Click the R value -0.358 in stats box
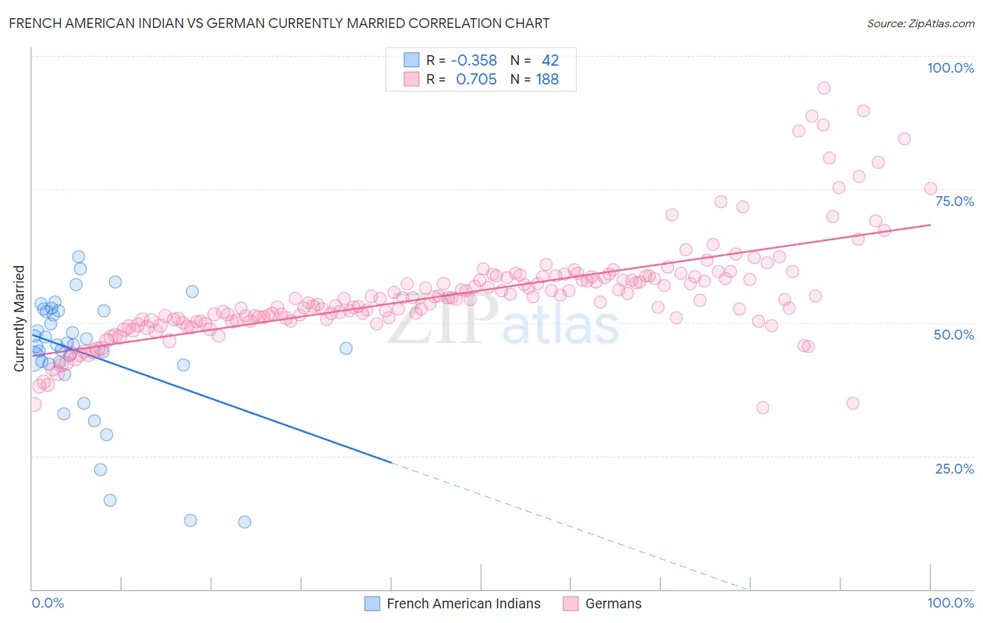 pyautogui.click(x=474, y=60)
